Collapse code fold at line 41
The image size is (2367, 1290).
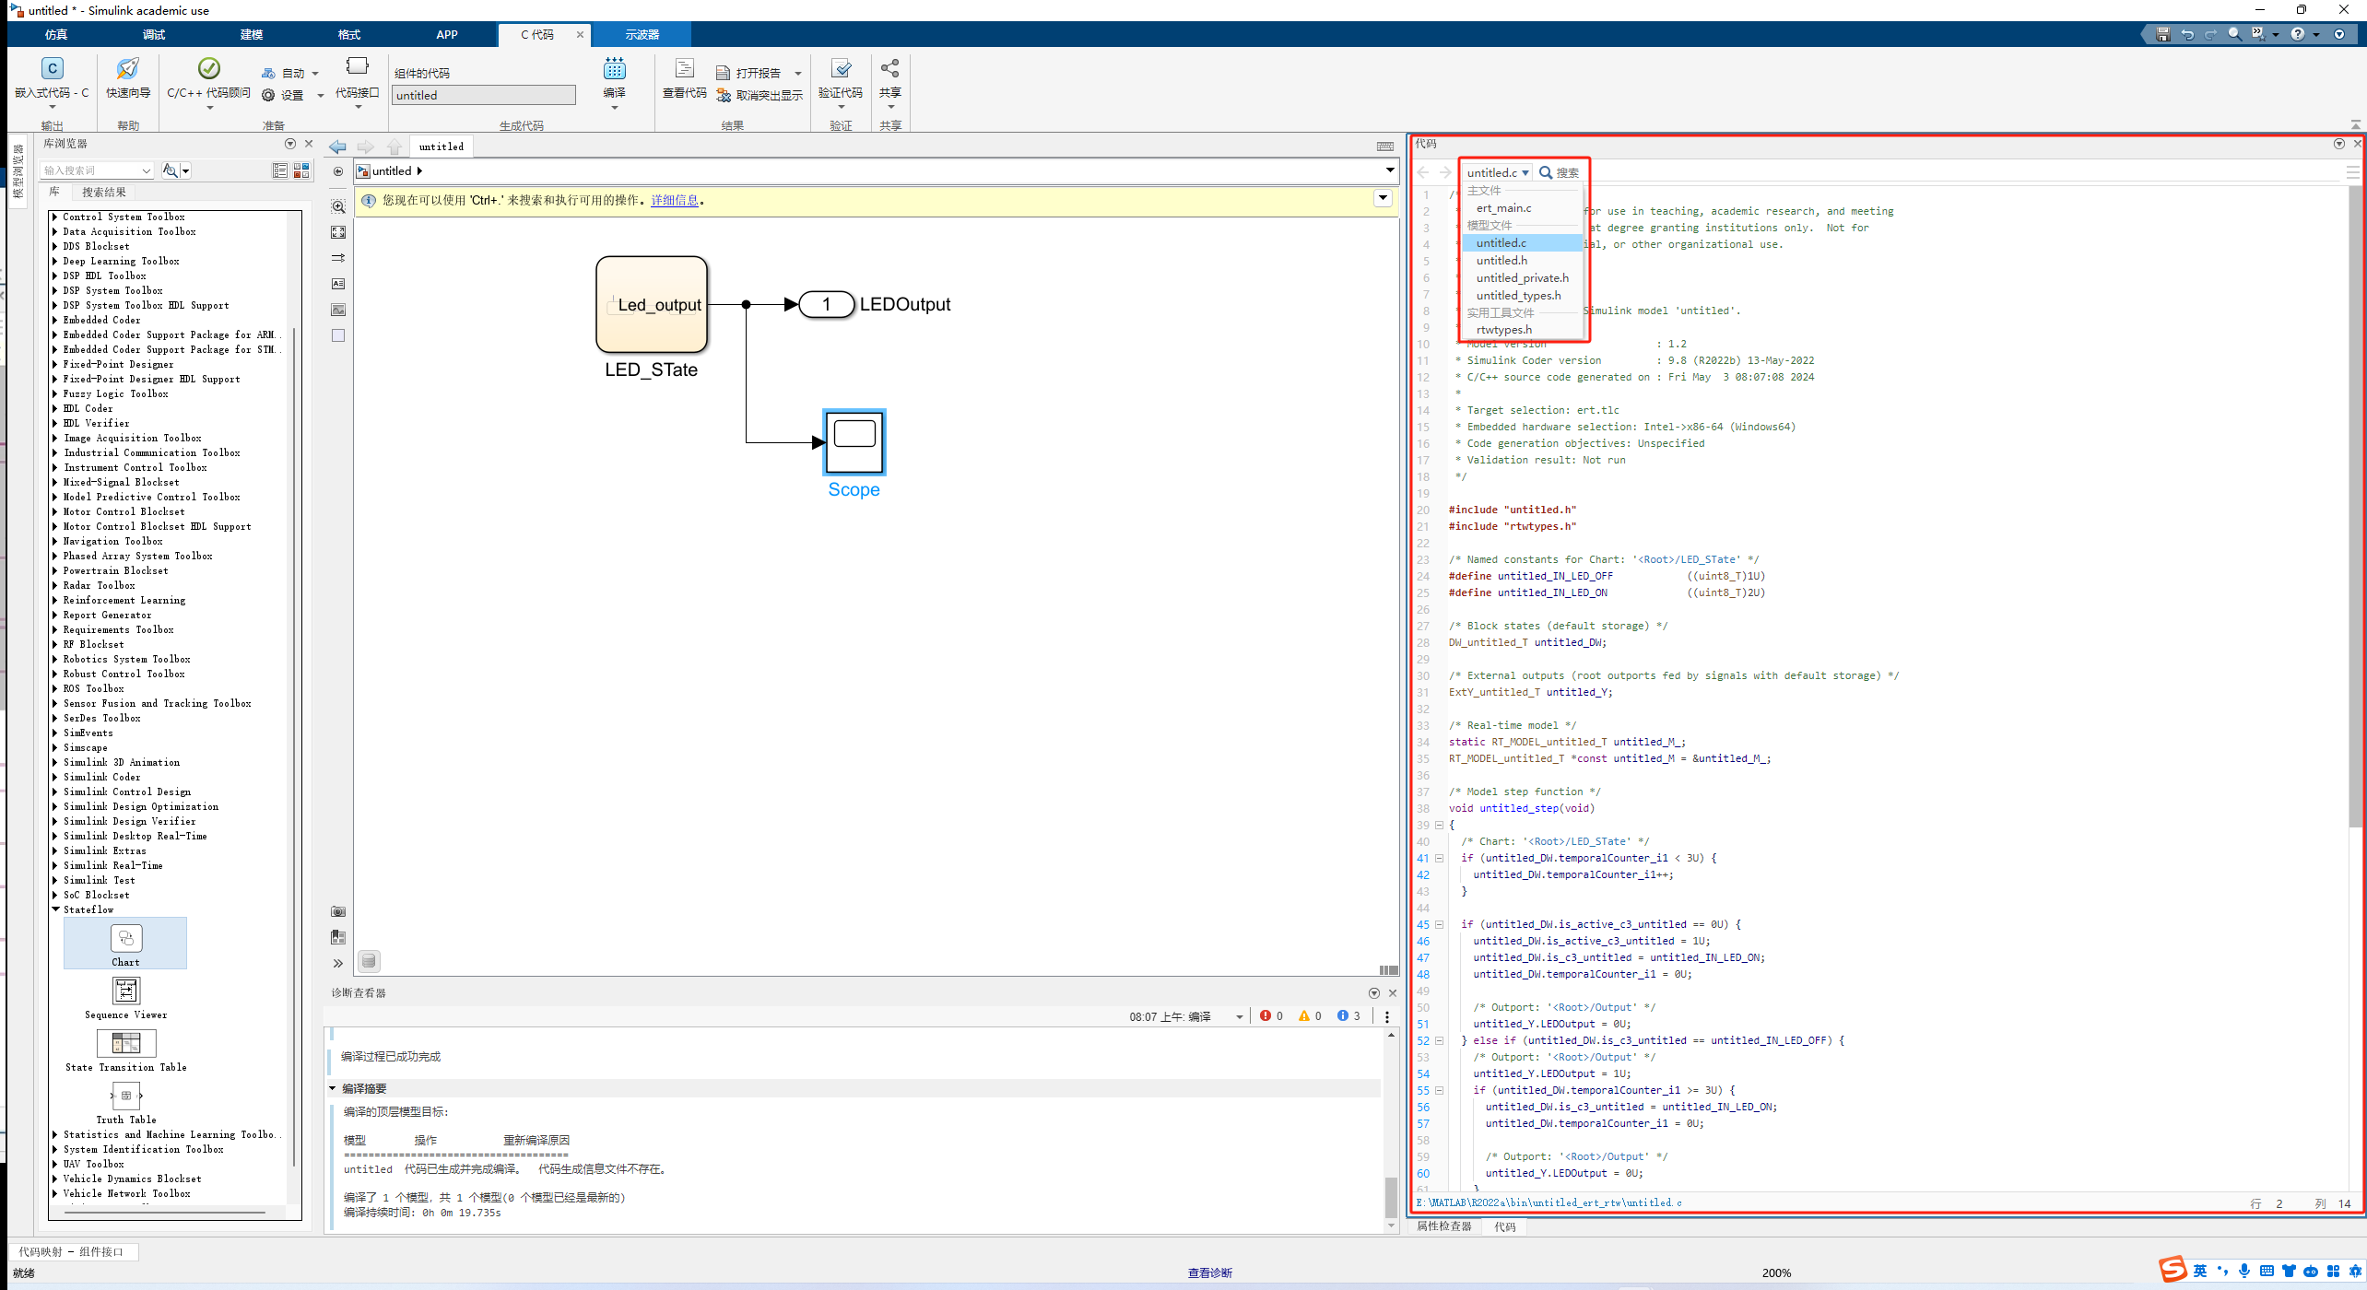click(1439, 858)
